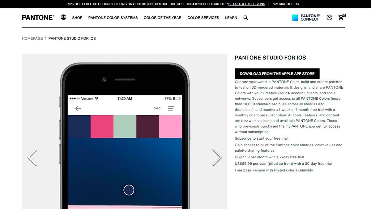Open the Details & Exclusions link
The image size is (371, 209).
tap(246, 4)
